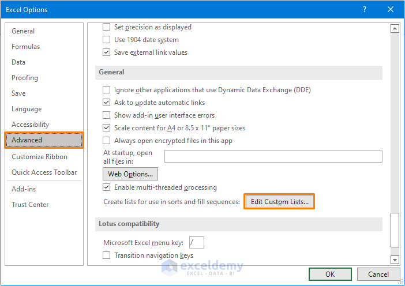Click the scrollbar up arrow
405x286 pixels.
pos(395,28)
